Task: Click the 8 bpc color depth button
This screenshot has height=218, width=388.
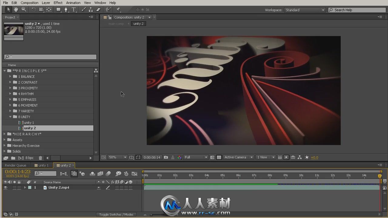Action: (29, 158)
